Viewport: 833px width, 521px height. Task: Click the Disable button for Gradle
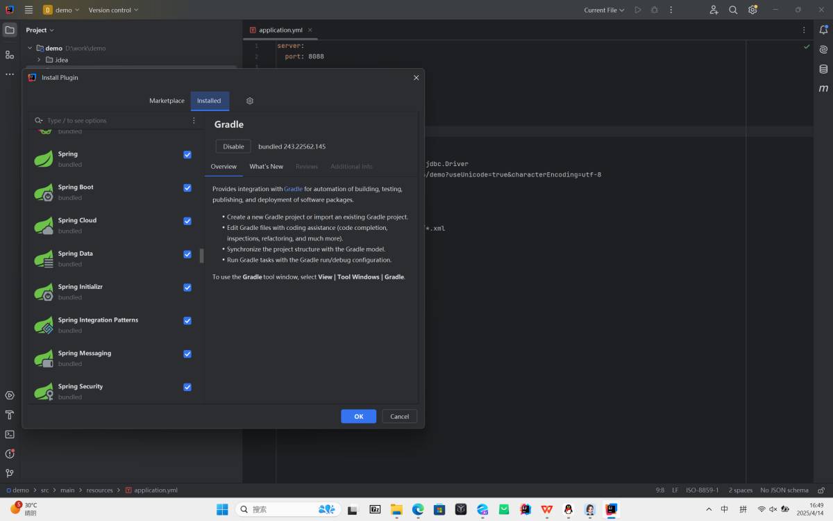tap(233, 147)
